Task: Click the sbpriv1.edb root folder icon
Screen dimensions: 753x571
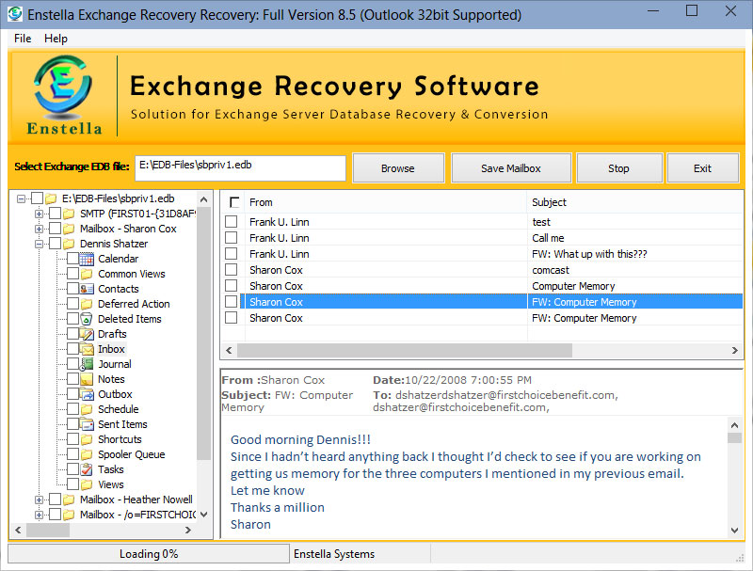Action: tap(51, 198)
